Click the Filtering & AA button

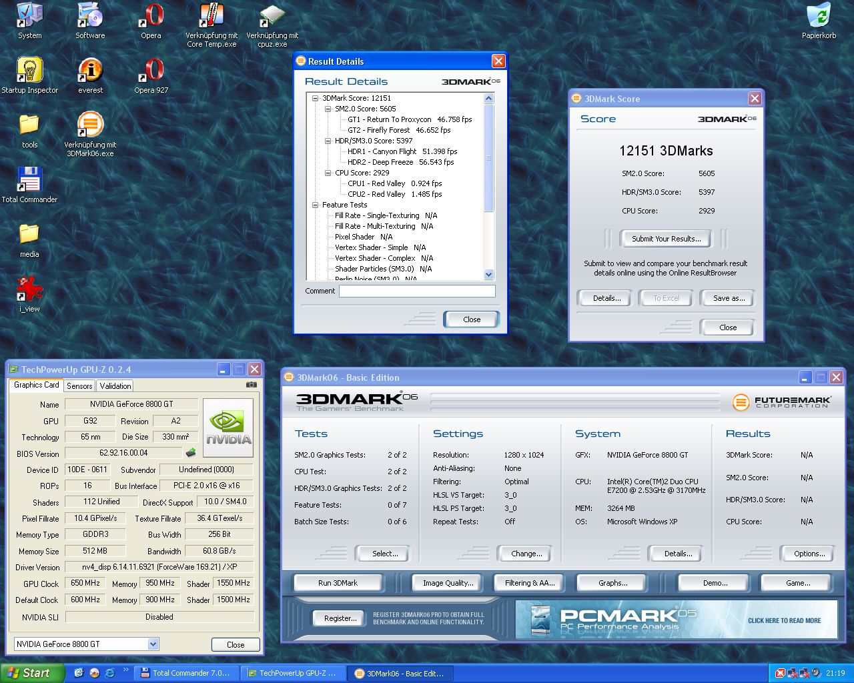click(530, 583)
